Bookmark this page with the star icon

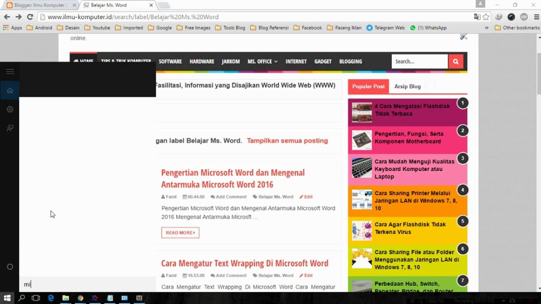(486, 17)
